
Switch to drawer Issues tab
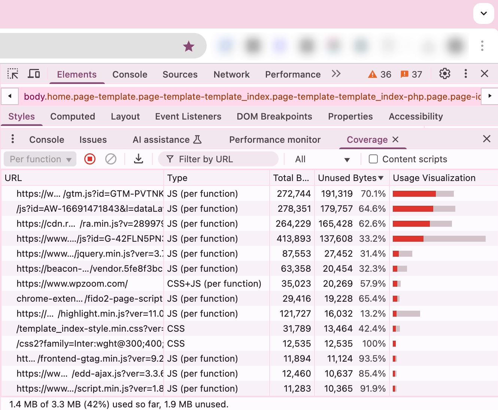click(x=93, y=140)
